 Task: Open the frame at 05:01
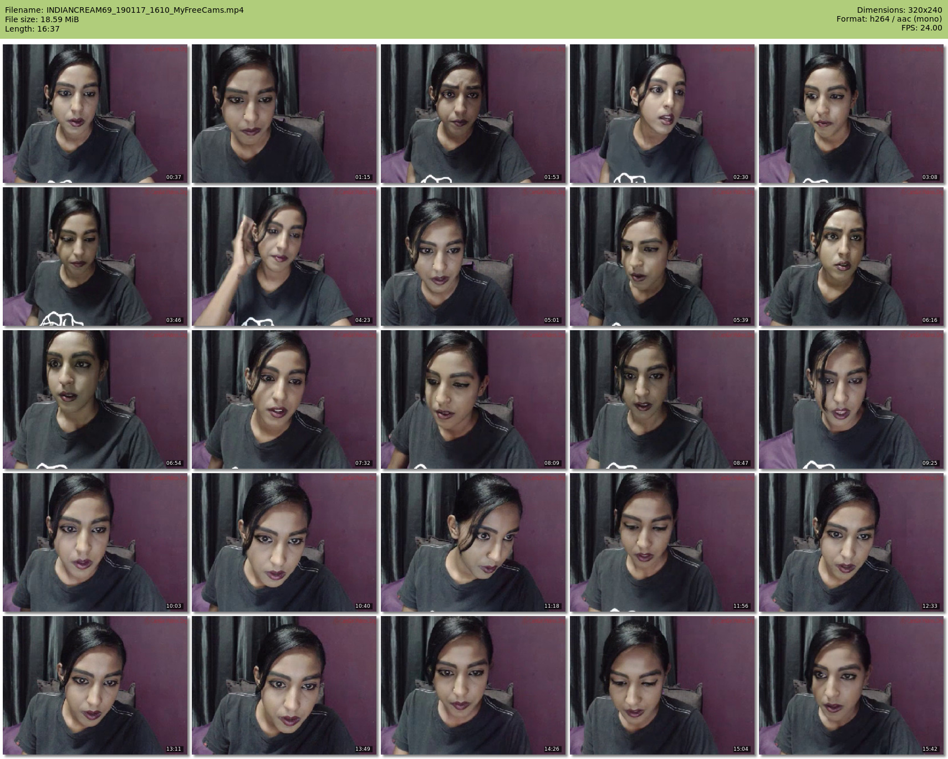click(x=473, y=257)
